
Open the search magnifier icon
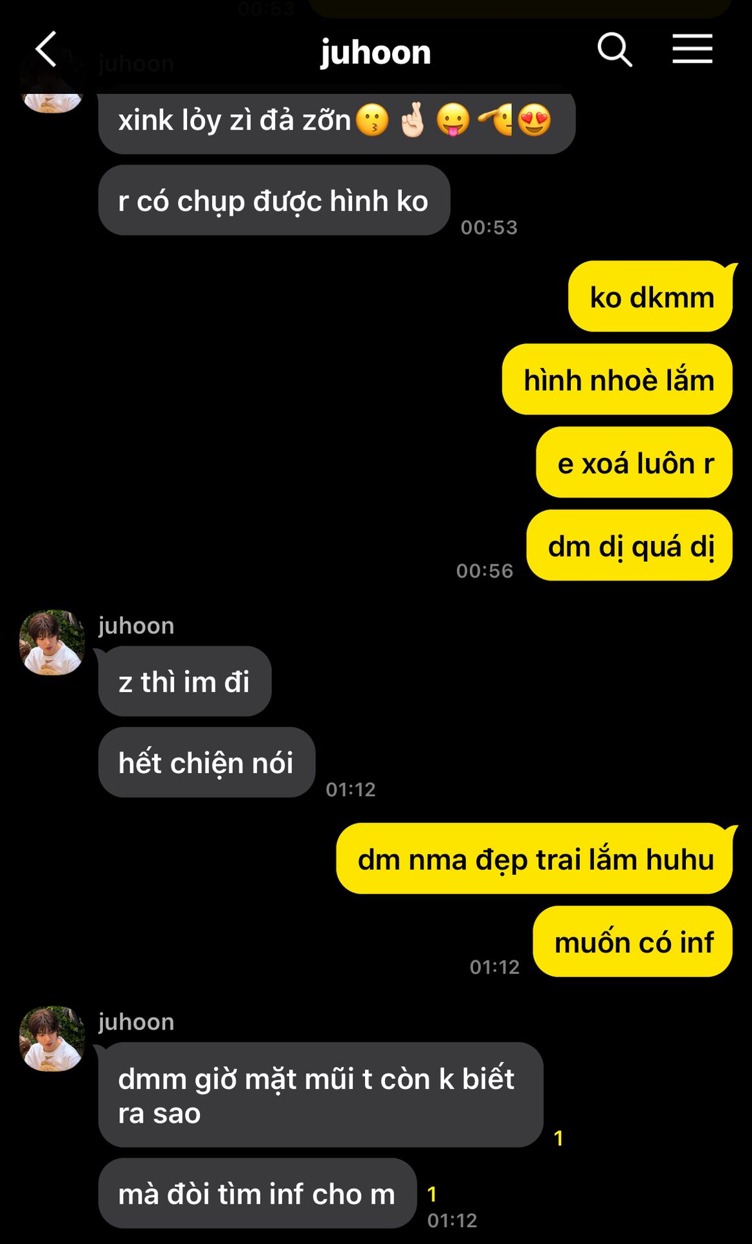[614, 50]
